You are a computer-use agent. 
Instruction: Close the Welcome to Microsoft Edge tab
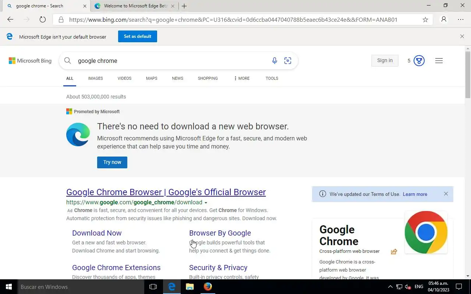(x=173, y=6)
